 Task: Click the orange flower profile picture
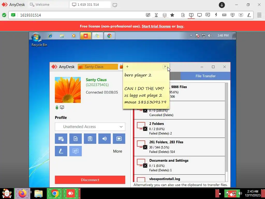68,90
